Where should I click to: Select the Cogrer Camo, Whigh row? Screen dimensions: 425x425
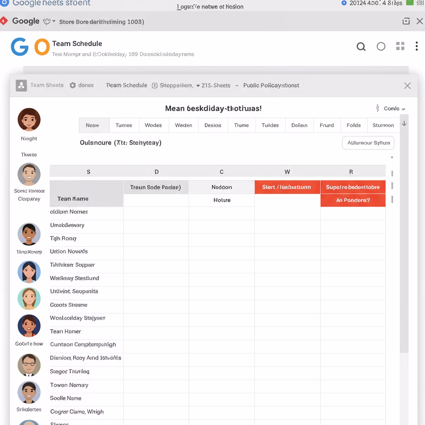pyautogui.click(x=217, y=413)
